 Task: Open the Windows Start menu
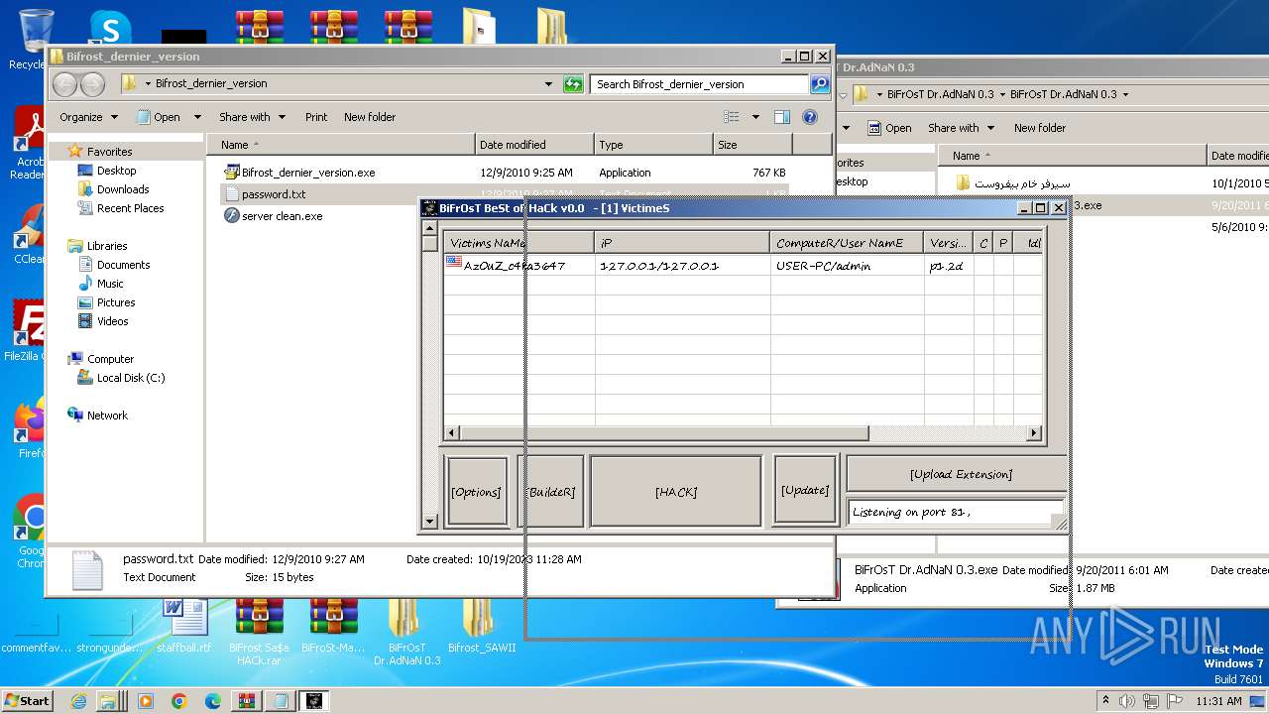[28, 701]
